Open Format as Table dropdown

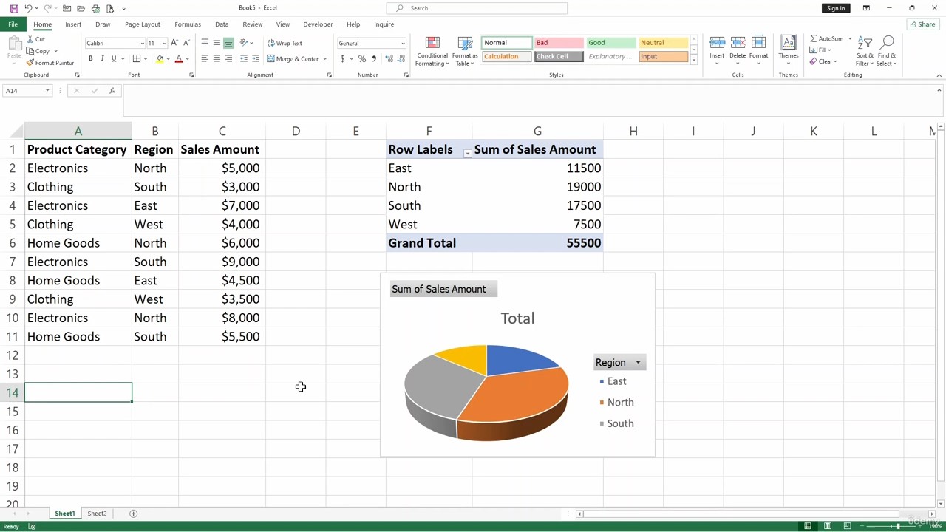coord(465,50)
